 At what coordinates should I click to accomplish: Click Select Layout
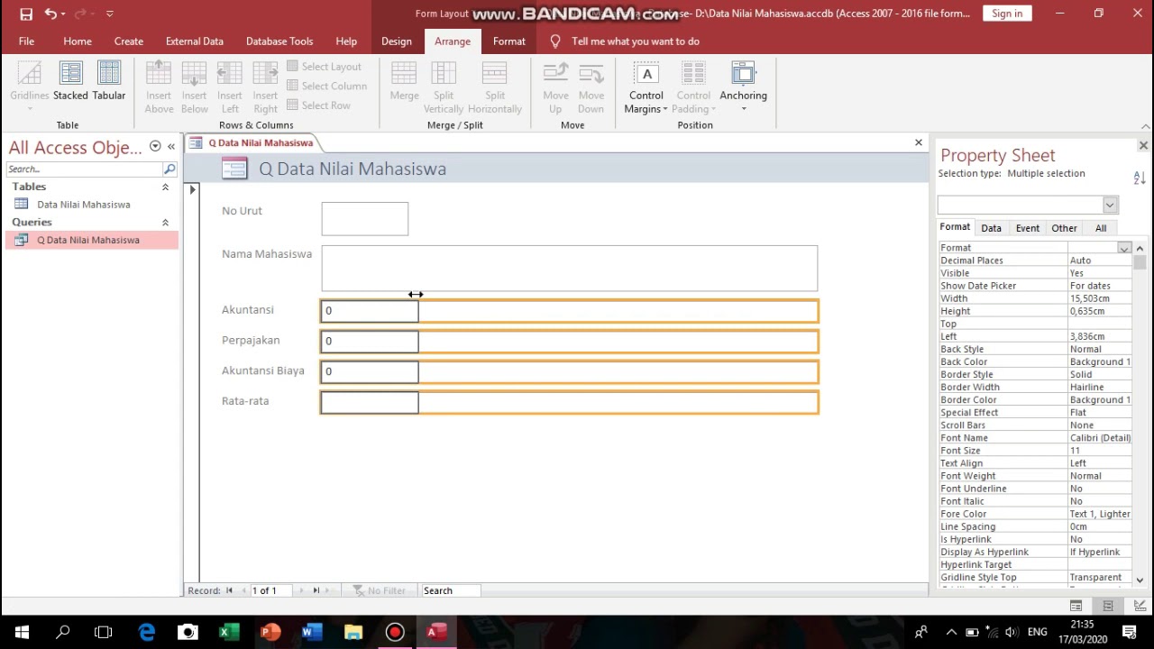(x=324, y=67)
